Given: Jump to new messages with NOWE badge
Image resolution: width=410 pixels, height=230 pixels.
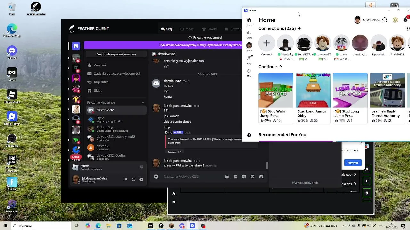Looking at the screenshot, I should 76,157.
